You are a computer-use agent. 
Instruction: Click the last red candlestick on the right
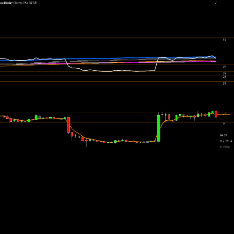click(x=216, y=114)
